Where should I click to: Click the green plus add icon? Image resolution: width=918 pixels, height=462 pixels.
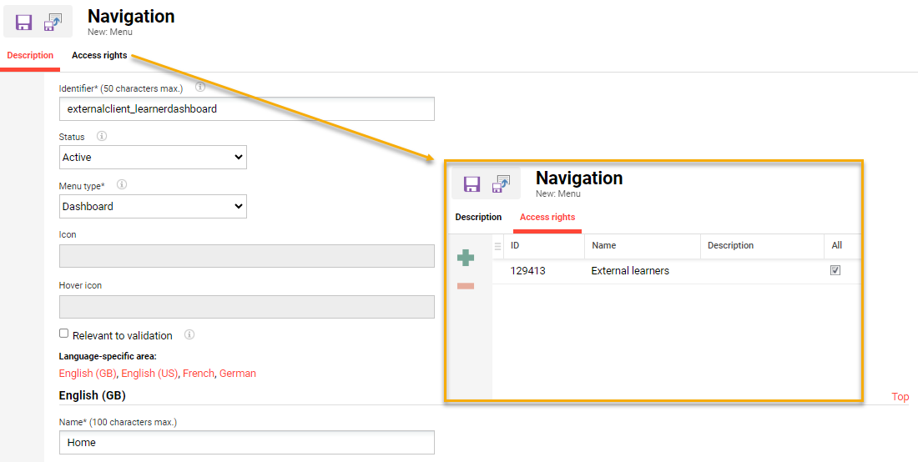point(466,259)
